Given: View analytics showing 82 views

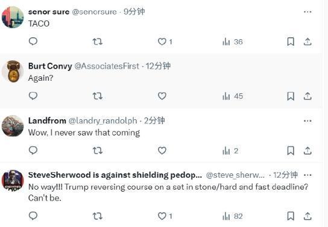Looking at the screenshot, I should pos(232,216).
